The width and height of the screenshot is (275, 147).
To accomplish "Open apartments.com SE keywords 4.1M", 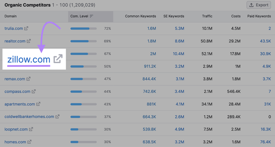I will 180,104.
